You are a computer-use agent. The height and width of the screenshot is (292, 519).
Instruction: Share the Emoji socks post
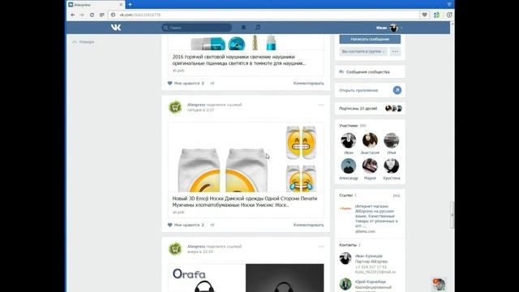coord(212,225)
